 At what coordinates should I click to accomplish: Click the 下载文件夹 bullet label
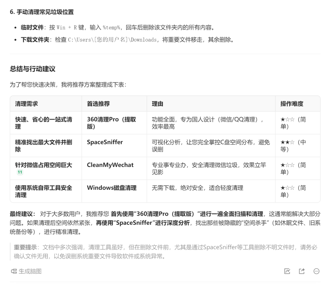tap(35, 40)
